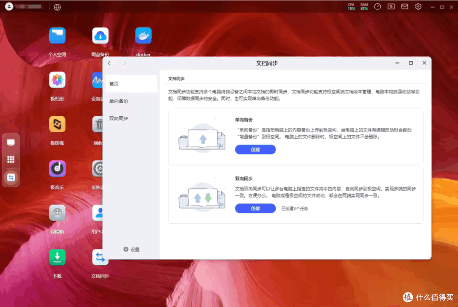458x307 pixels.
Task: Click the globe icon in top bar
Action: 57,7
